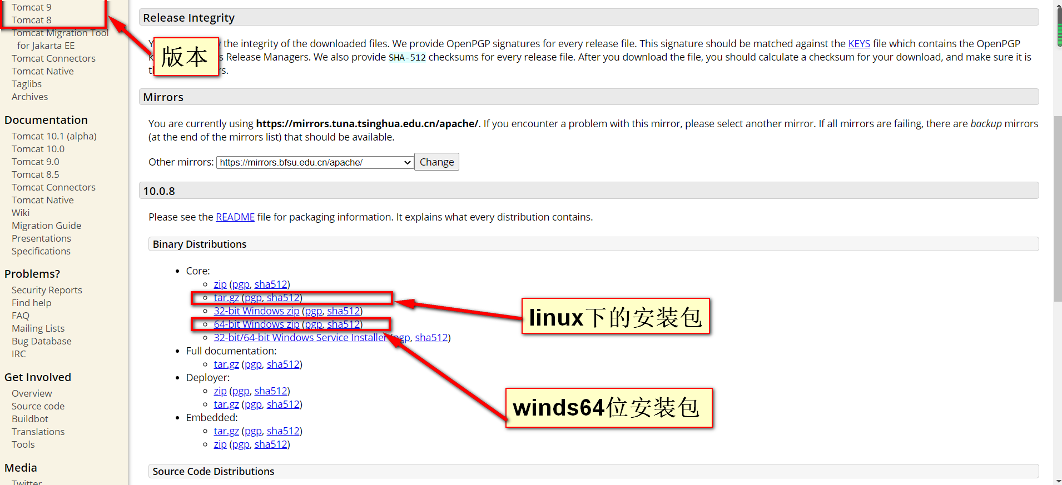Open sha512 for Deployer zip

(271, 391)
